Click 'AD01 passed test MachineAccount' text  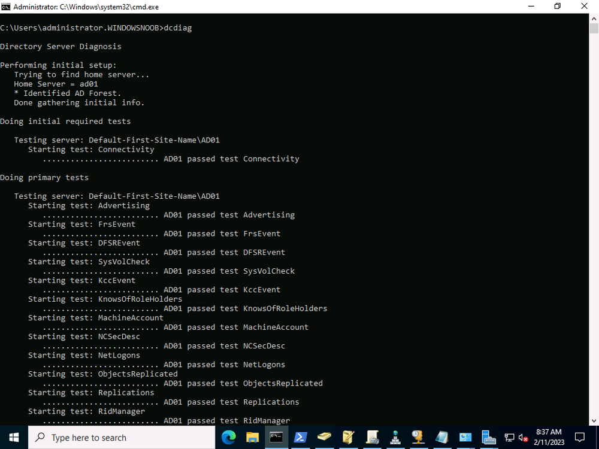[236, 327]
